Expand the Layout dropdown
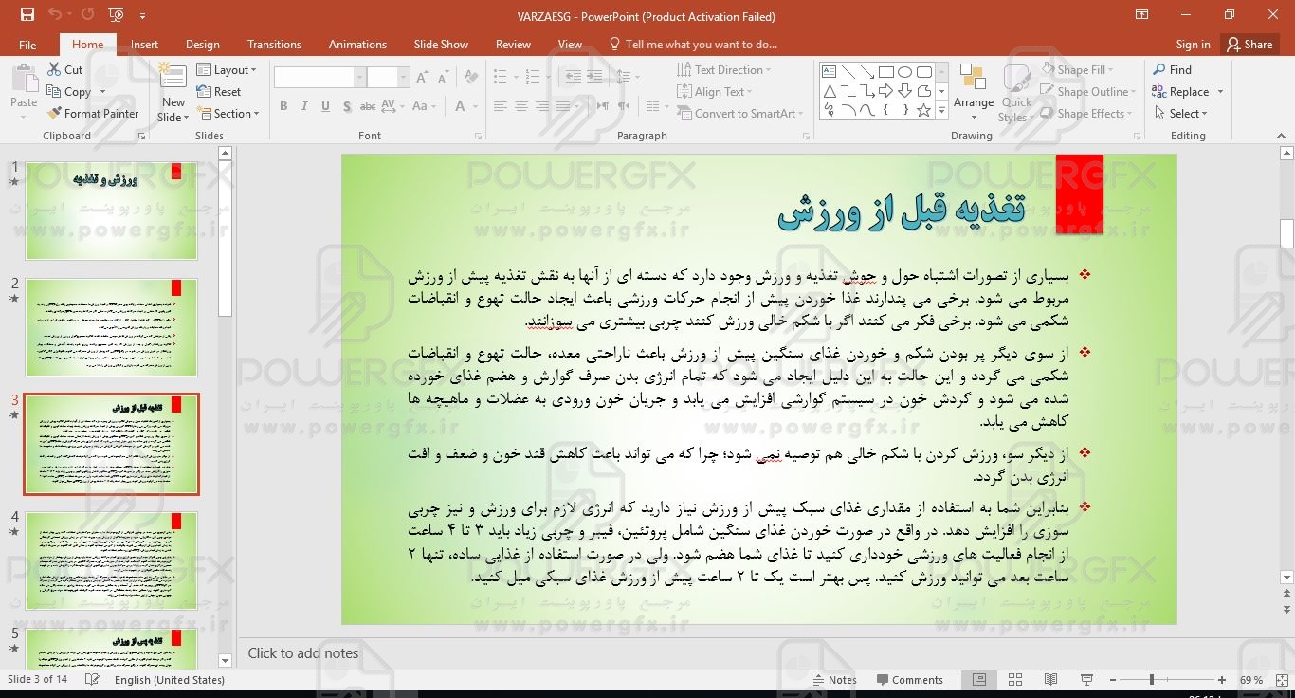 pyautogui.click(x=228, y=70)
